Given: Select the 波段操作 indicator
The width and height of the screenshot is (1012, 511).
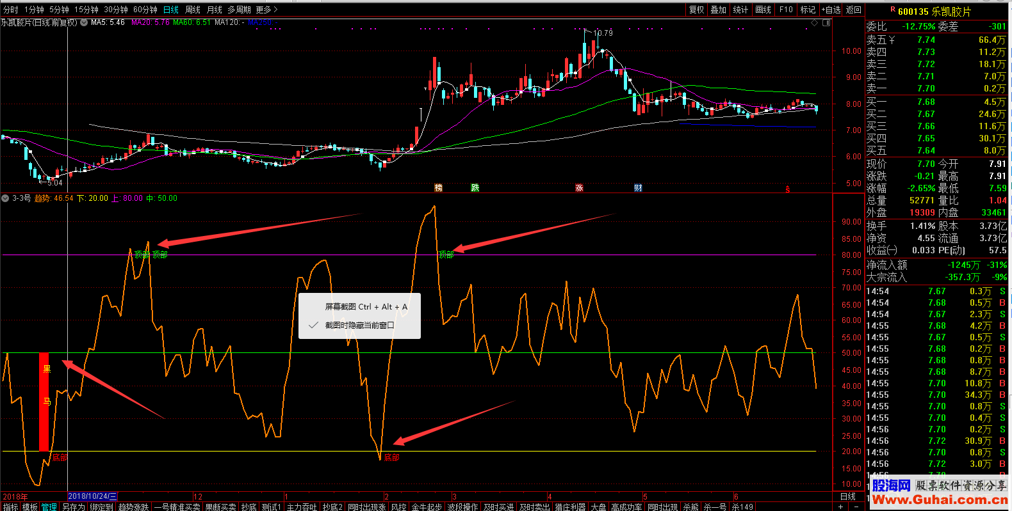Looking at the screenshot, I should (462, 507).
